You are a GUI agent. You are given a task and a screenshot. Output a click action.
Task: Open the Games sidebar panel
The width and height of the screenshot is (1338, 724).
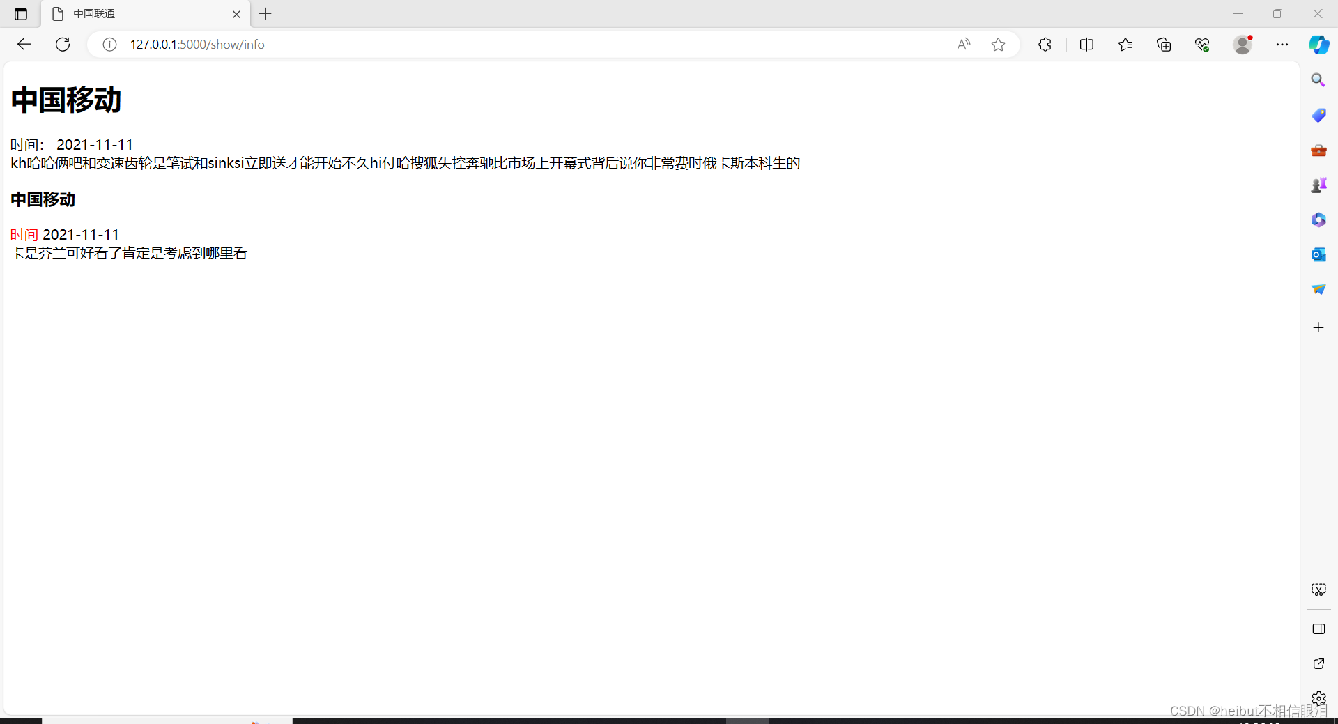1318,185
